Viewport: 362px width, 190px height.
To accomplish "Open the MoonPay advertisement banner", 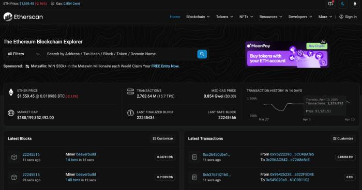I will 287,55.
